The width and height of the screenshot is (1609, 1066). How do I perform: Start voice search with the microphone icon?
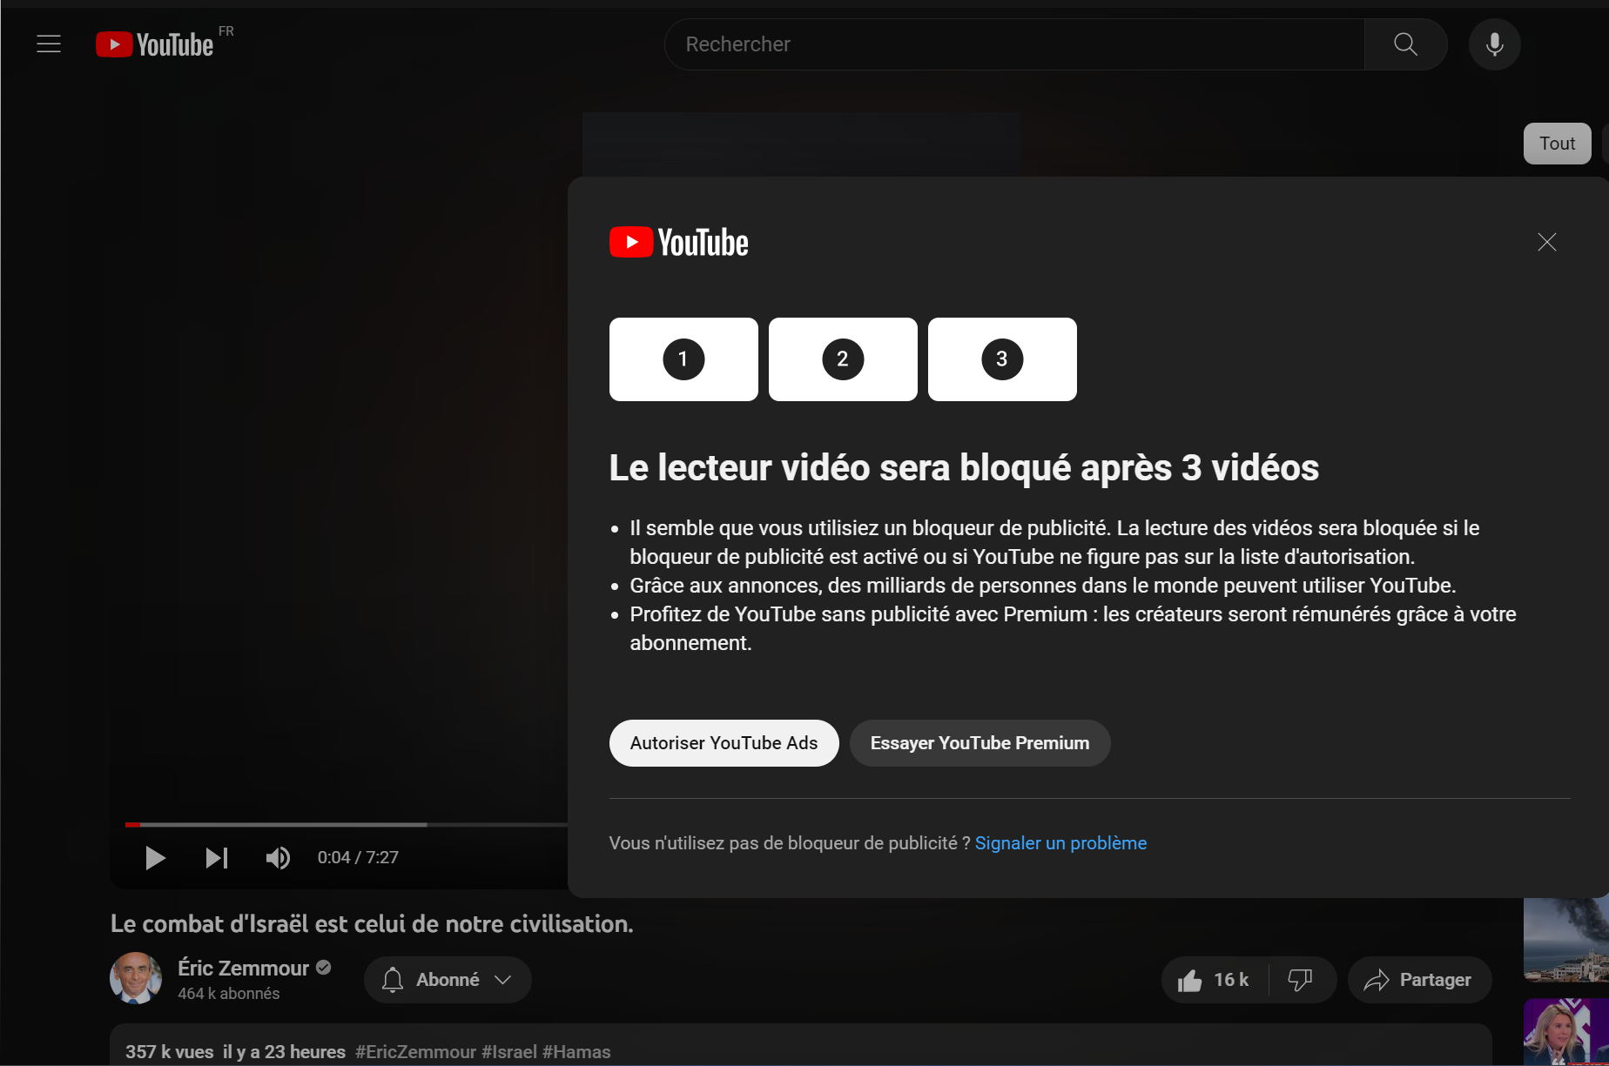tap(1494, 44)
